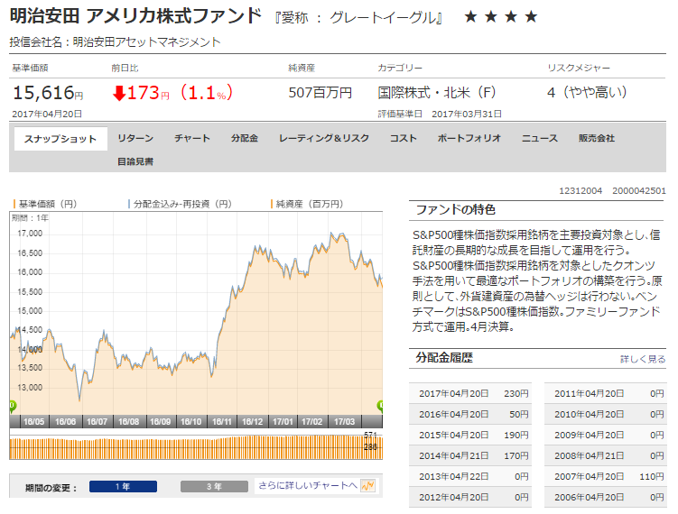Click the first rating star
Screen dimensions: 678x514
tap(471, 17)
